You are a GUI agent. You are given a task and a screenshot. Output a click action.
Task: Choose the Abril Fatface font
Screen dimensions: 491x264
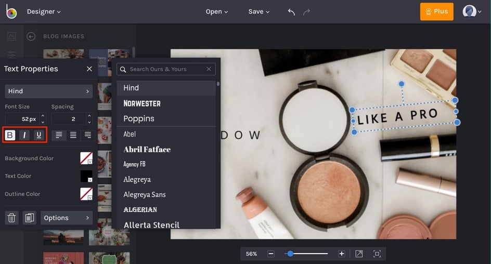pyautogui.click(x=166, y=149)
